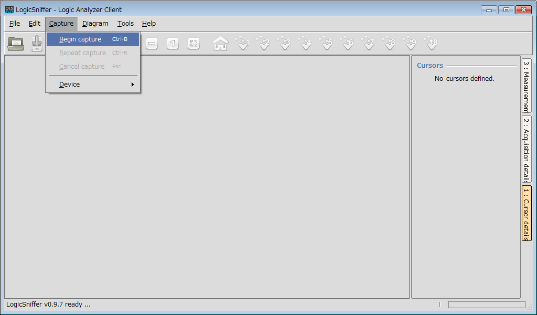Jump to cursor 3 using toolbar icon

pos(285,43)
